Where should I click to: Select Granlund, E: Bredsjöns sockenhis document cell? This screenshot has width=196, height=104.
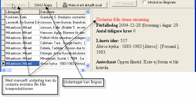click(x=62, y=17)
